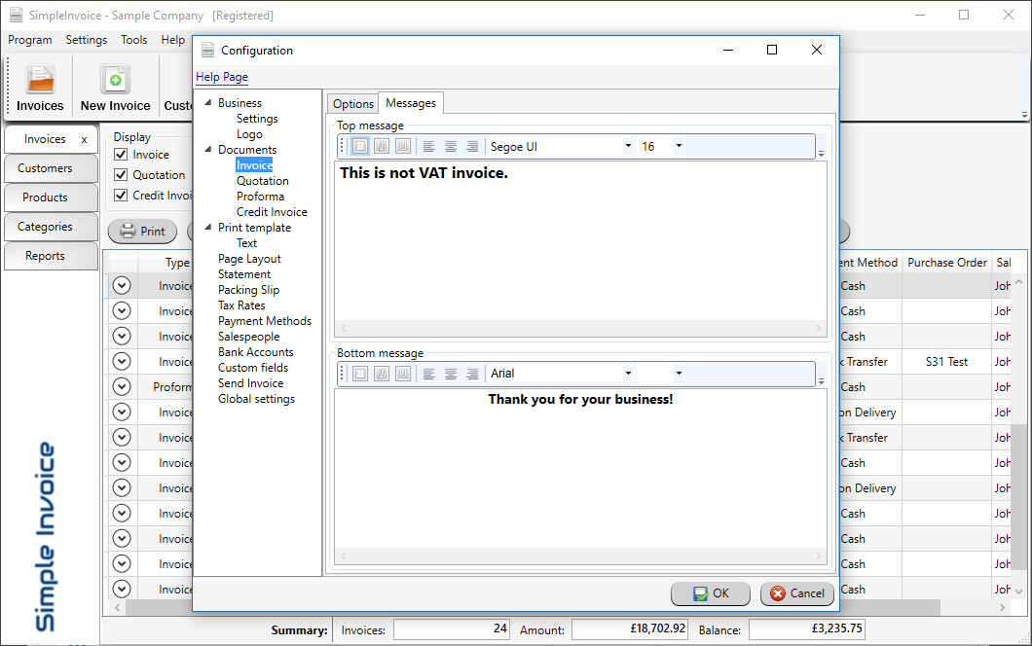Click the New Invoice toolbar icon

pyautogui.click(x=115, y=80)
